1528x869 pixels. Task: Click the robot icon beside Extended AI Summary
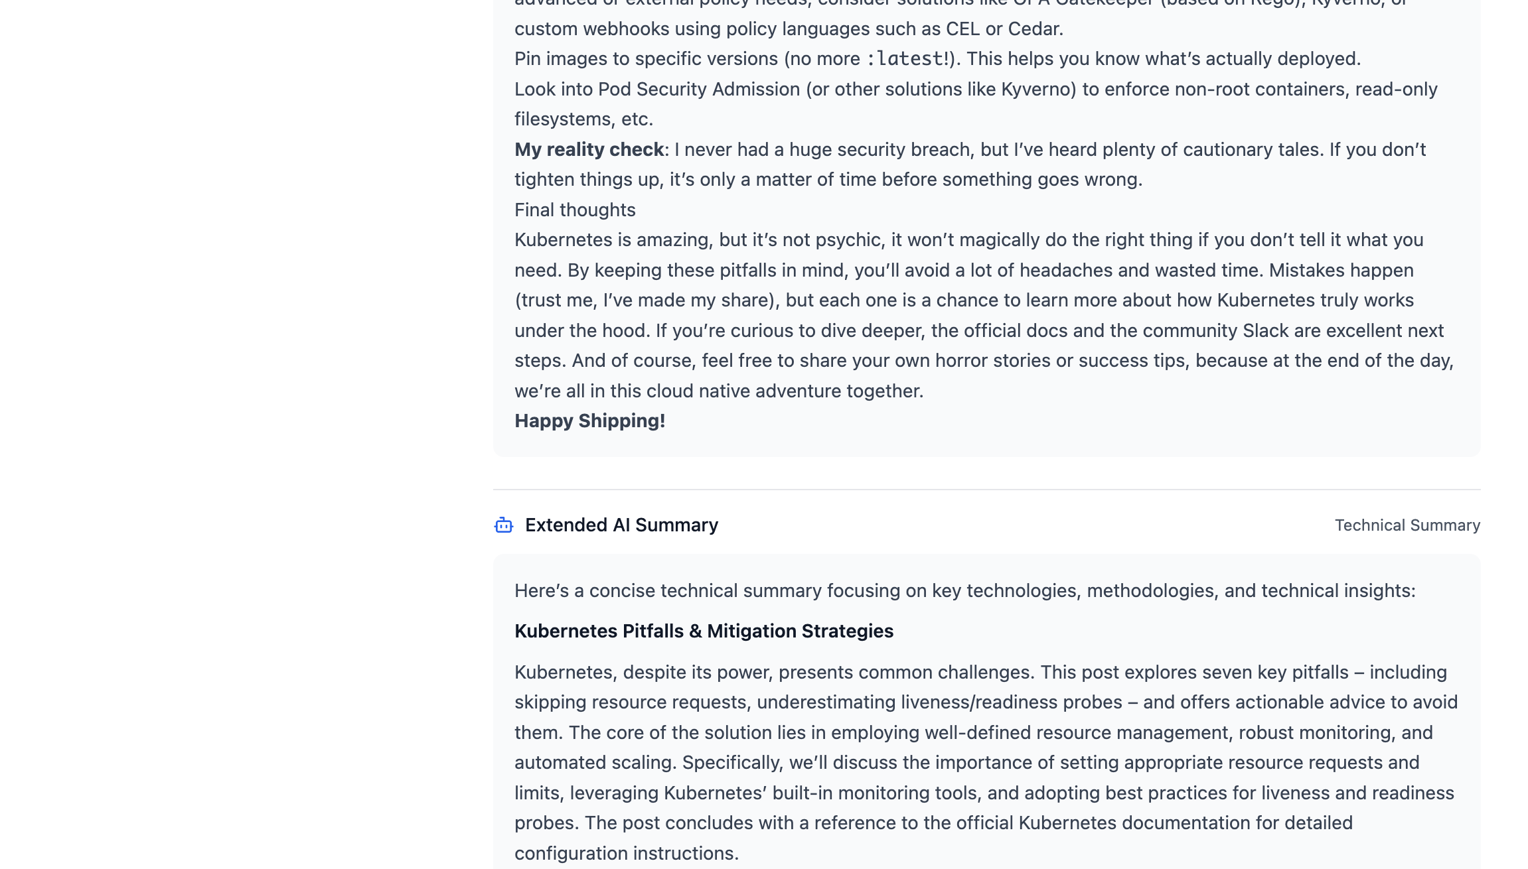click(x=504, y=525)
